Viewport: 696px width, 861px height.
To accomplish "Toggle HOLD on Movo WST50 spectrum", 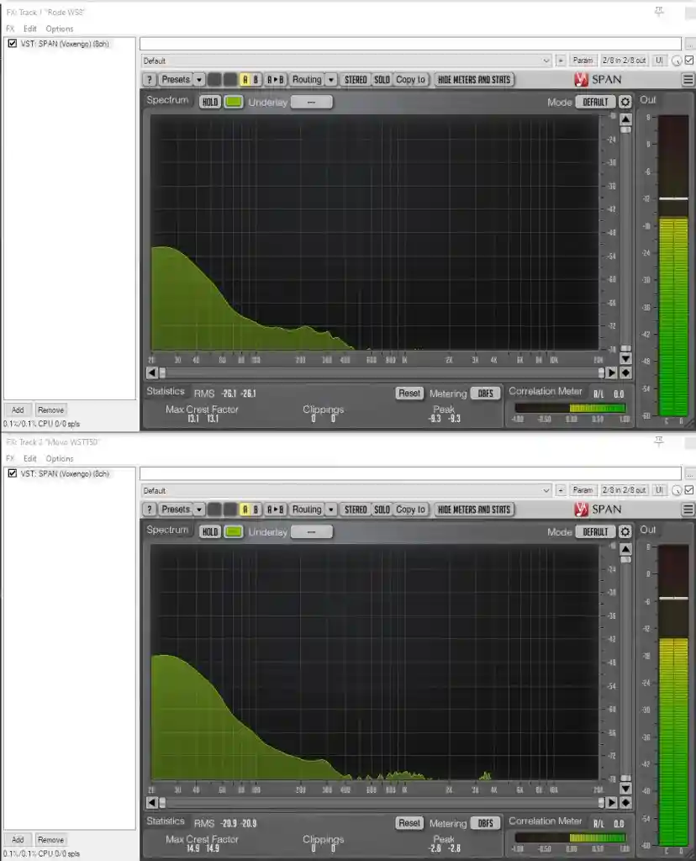I will click(x=209, y=532).
